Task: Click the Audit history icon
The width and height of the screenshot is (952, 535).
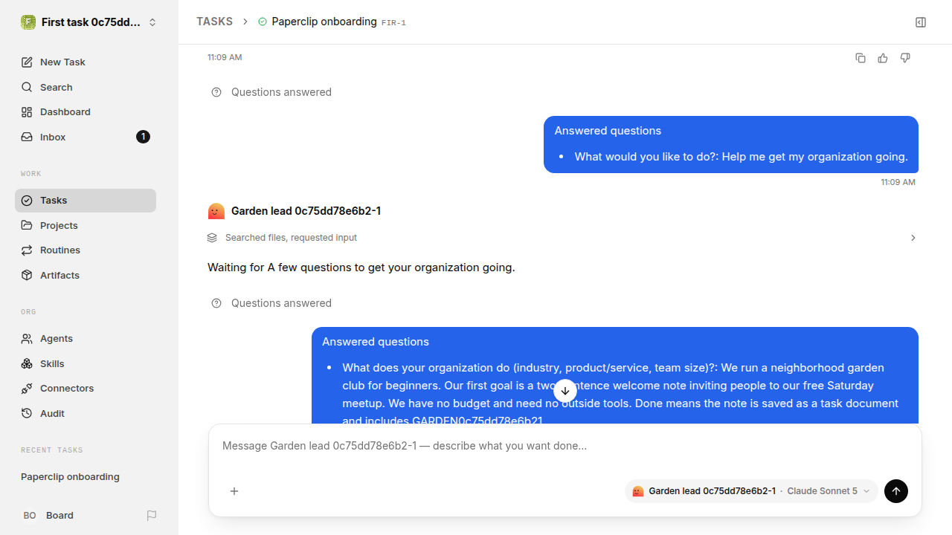Action: click(27, 414)
